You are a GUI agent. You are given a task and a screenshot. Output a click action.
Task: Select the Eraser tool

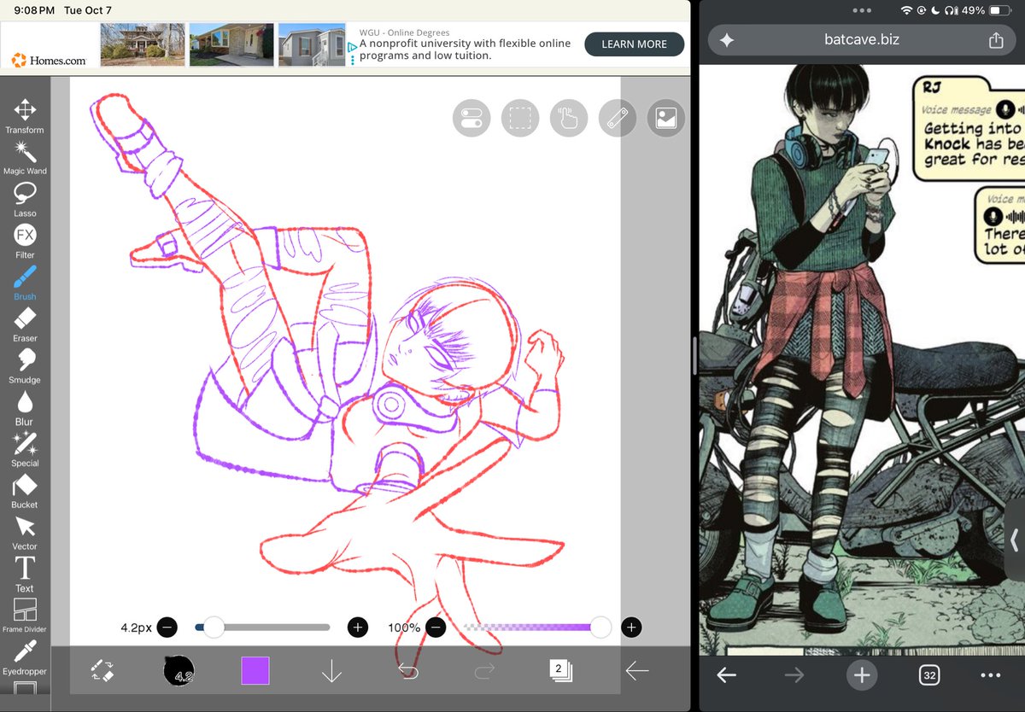click(x=25, y=325)
